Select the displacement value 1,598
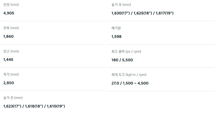The width and height of the screenshot is (215, 113). pos(116,37)
